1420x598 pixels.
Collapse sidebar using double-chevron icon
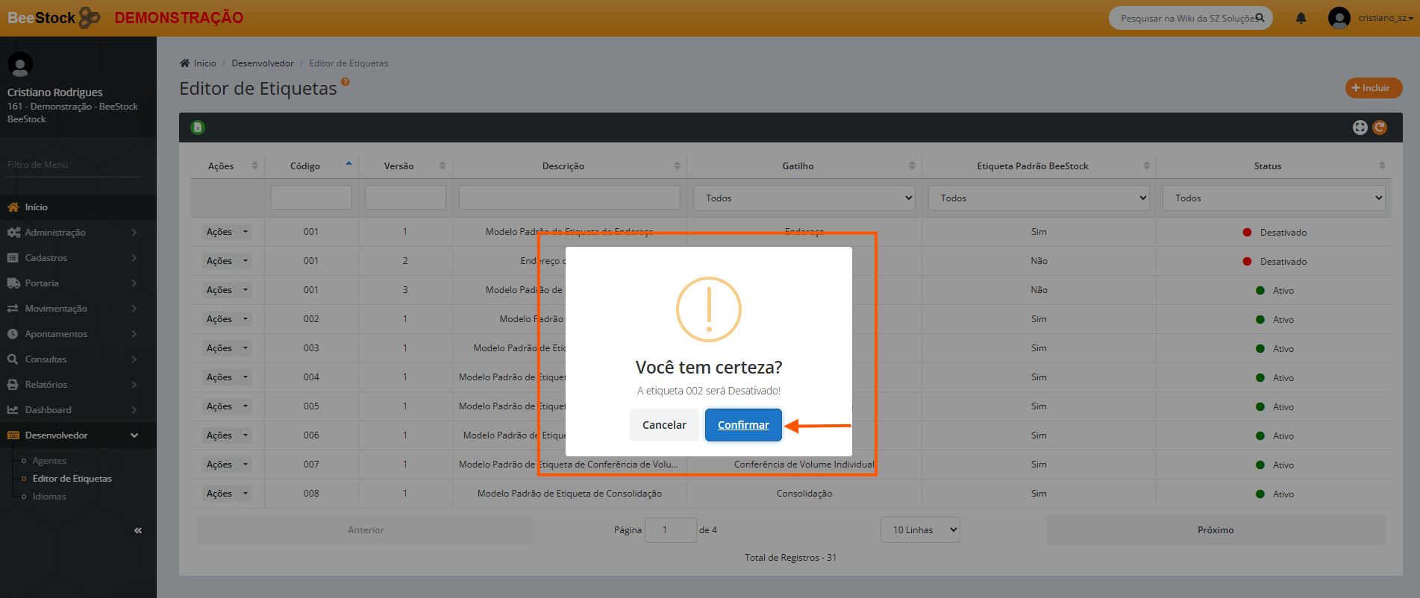coord(138,530)
